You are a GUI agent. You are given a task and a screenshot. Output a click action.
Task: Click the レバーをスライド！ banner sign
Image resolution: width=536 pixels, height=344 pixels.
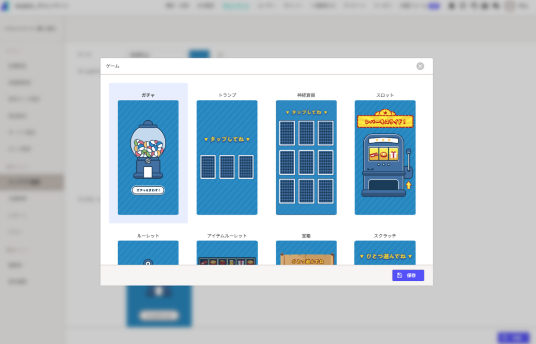(x=385, y=121)
